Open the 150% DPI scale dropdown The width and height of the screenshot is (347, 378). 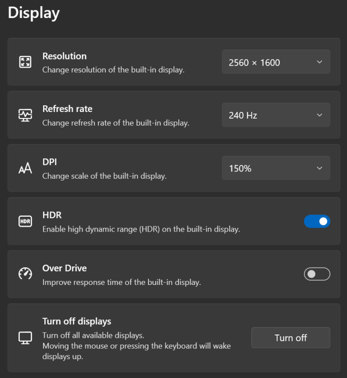tap(276, 168)
